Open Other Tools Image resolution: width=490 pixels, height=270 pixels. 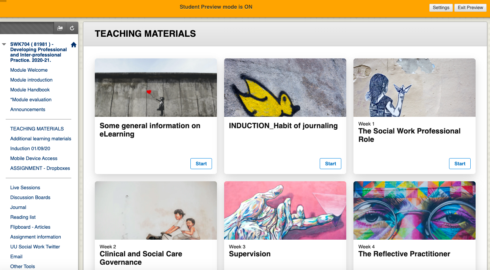click(x=23, y=267)
